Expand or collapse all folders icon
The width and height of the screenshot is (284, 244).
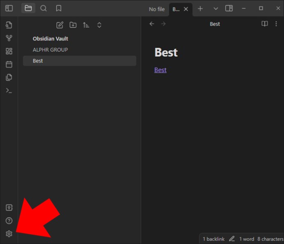pyautogui.click(x=99, y=25)
